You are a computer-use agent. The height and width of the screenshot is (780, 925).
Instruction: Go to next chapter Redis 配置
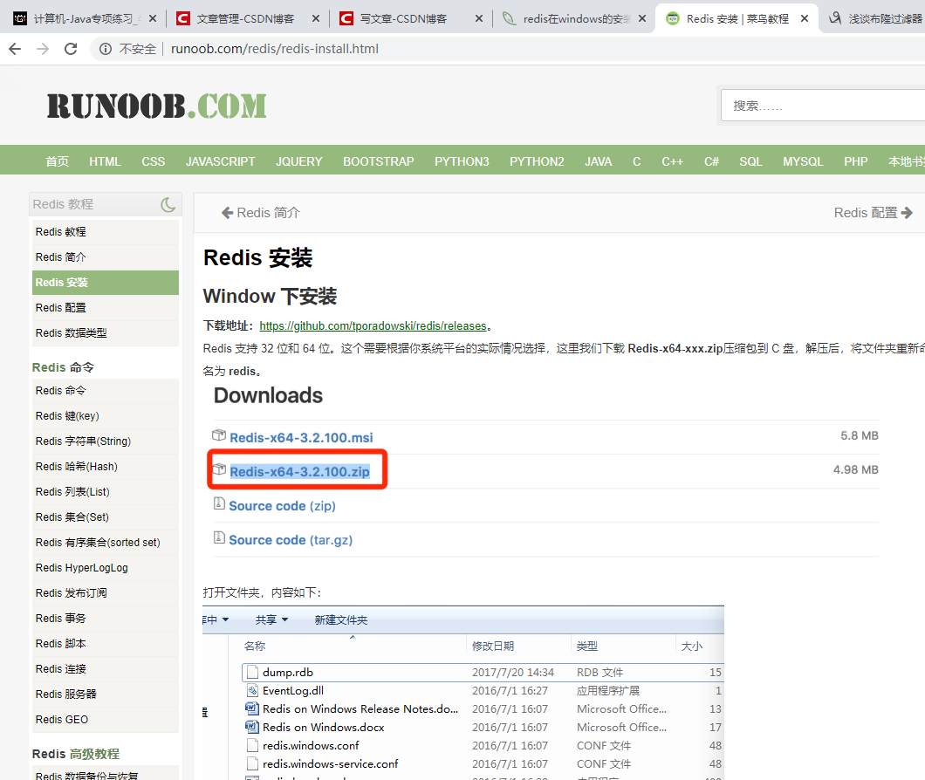click(x=874, y=212)
